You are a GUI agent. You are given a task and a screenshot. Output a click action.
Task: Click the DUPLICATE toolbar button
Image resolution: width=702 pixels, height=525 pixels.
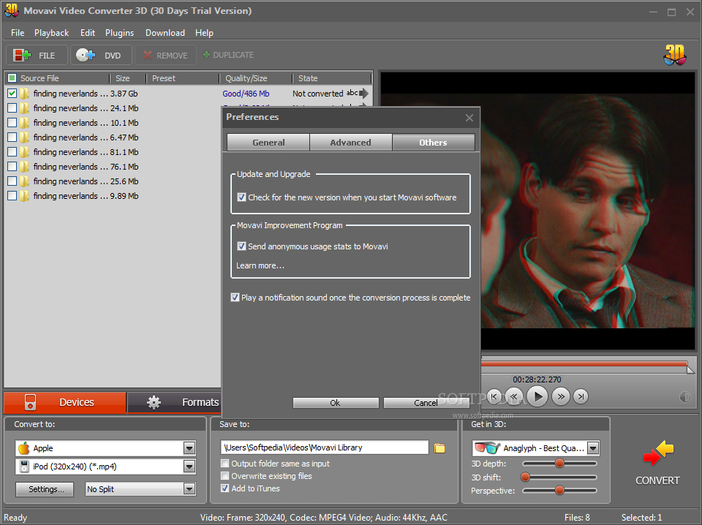pyautogui.click(x=228, y=55)
